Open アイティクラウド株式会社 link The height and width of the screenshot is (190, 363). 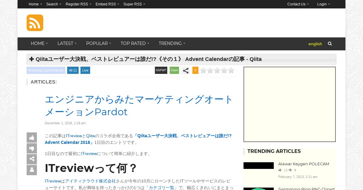coord(90,181)
